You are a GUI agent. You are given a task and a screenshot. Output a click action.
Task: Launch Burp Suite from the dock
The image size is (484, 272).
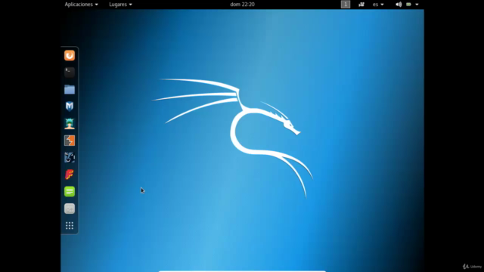70,141
